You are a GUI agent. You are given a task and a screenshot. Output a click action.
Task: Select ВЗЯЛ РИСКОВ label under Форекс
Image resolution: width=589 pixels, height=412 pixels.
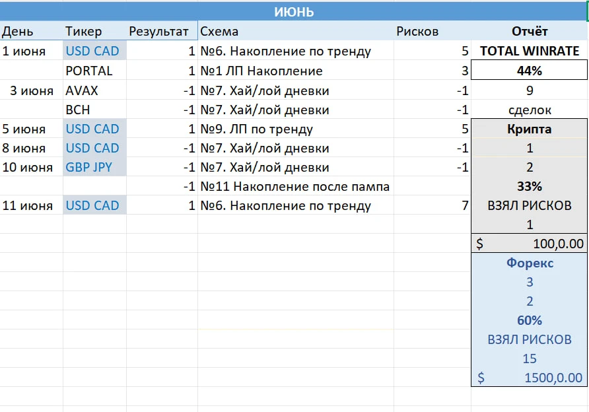click(530, 339)
